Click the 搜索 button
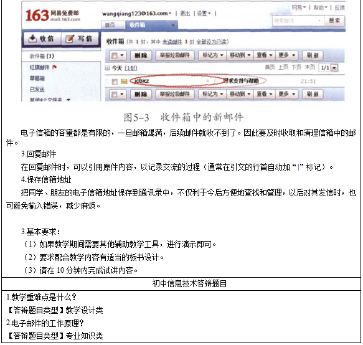Viewport: 363px width, 345px height. pyautogui.click(x=334, y=21)
